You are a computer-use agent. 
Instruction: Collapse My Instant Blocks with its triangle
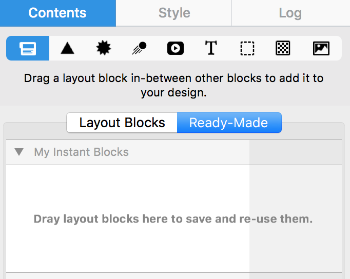pyautogui.click(x=19, y=152)
